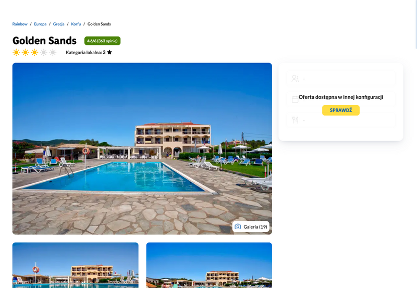The width and height of the screenshot is (417, 288).
Task: Open the lower left hotel thumbnail
Action: click(x=75, y=265)
